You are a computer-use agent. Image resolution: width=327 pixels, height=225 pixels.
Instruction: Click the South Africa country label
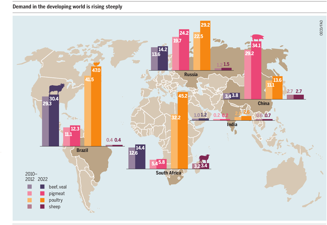(x=168, y=173)
